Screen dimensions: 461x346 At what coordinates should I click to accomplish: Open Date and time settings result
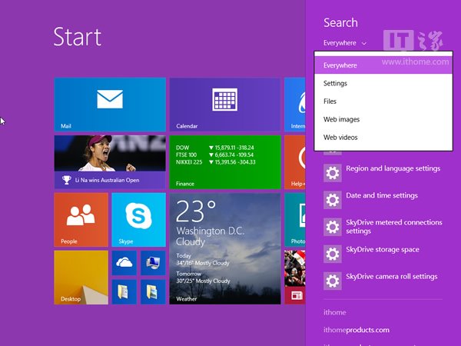tap(382, 195)
